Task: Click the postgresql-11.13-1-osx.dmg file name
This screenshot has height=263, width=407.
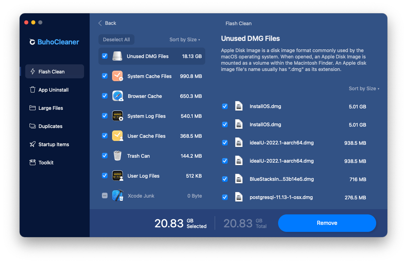Action: (281, 197)
